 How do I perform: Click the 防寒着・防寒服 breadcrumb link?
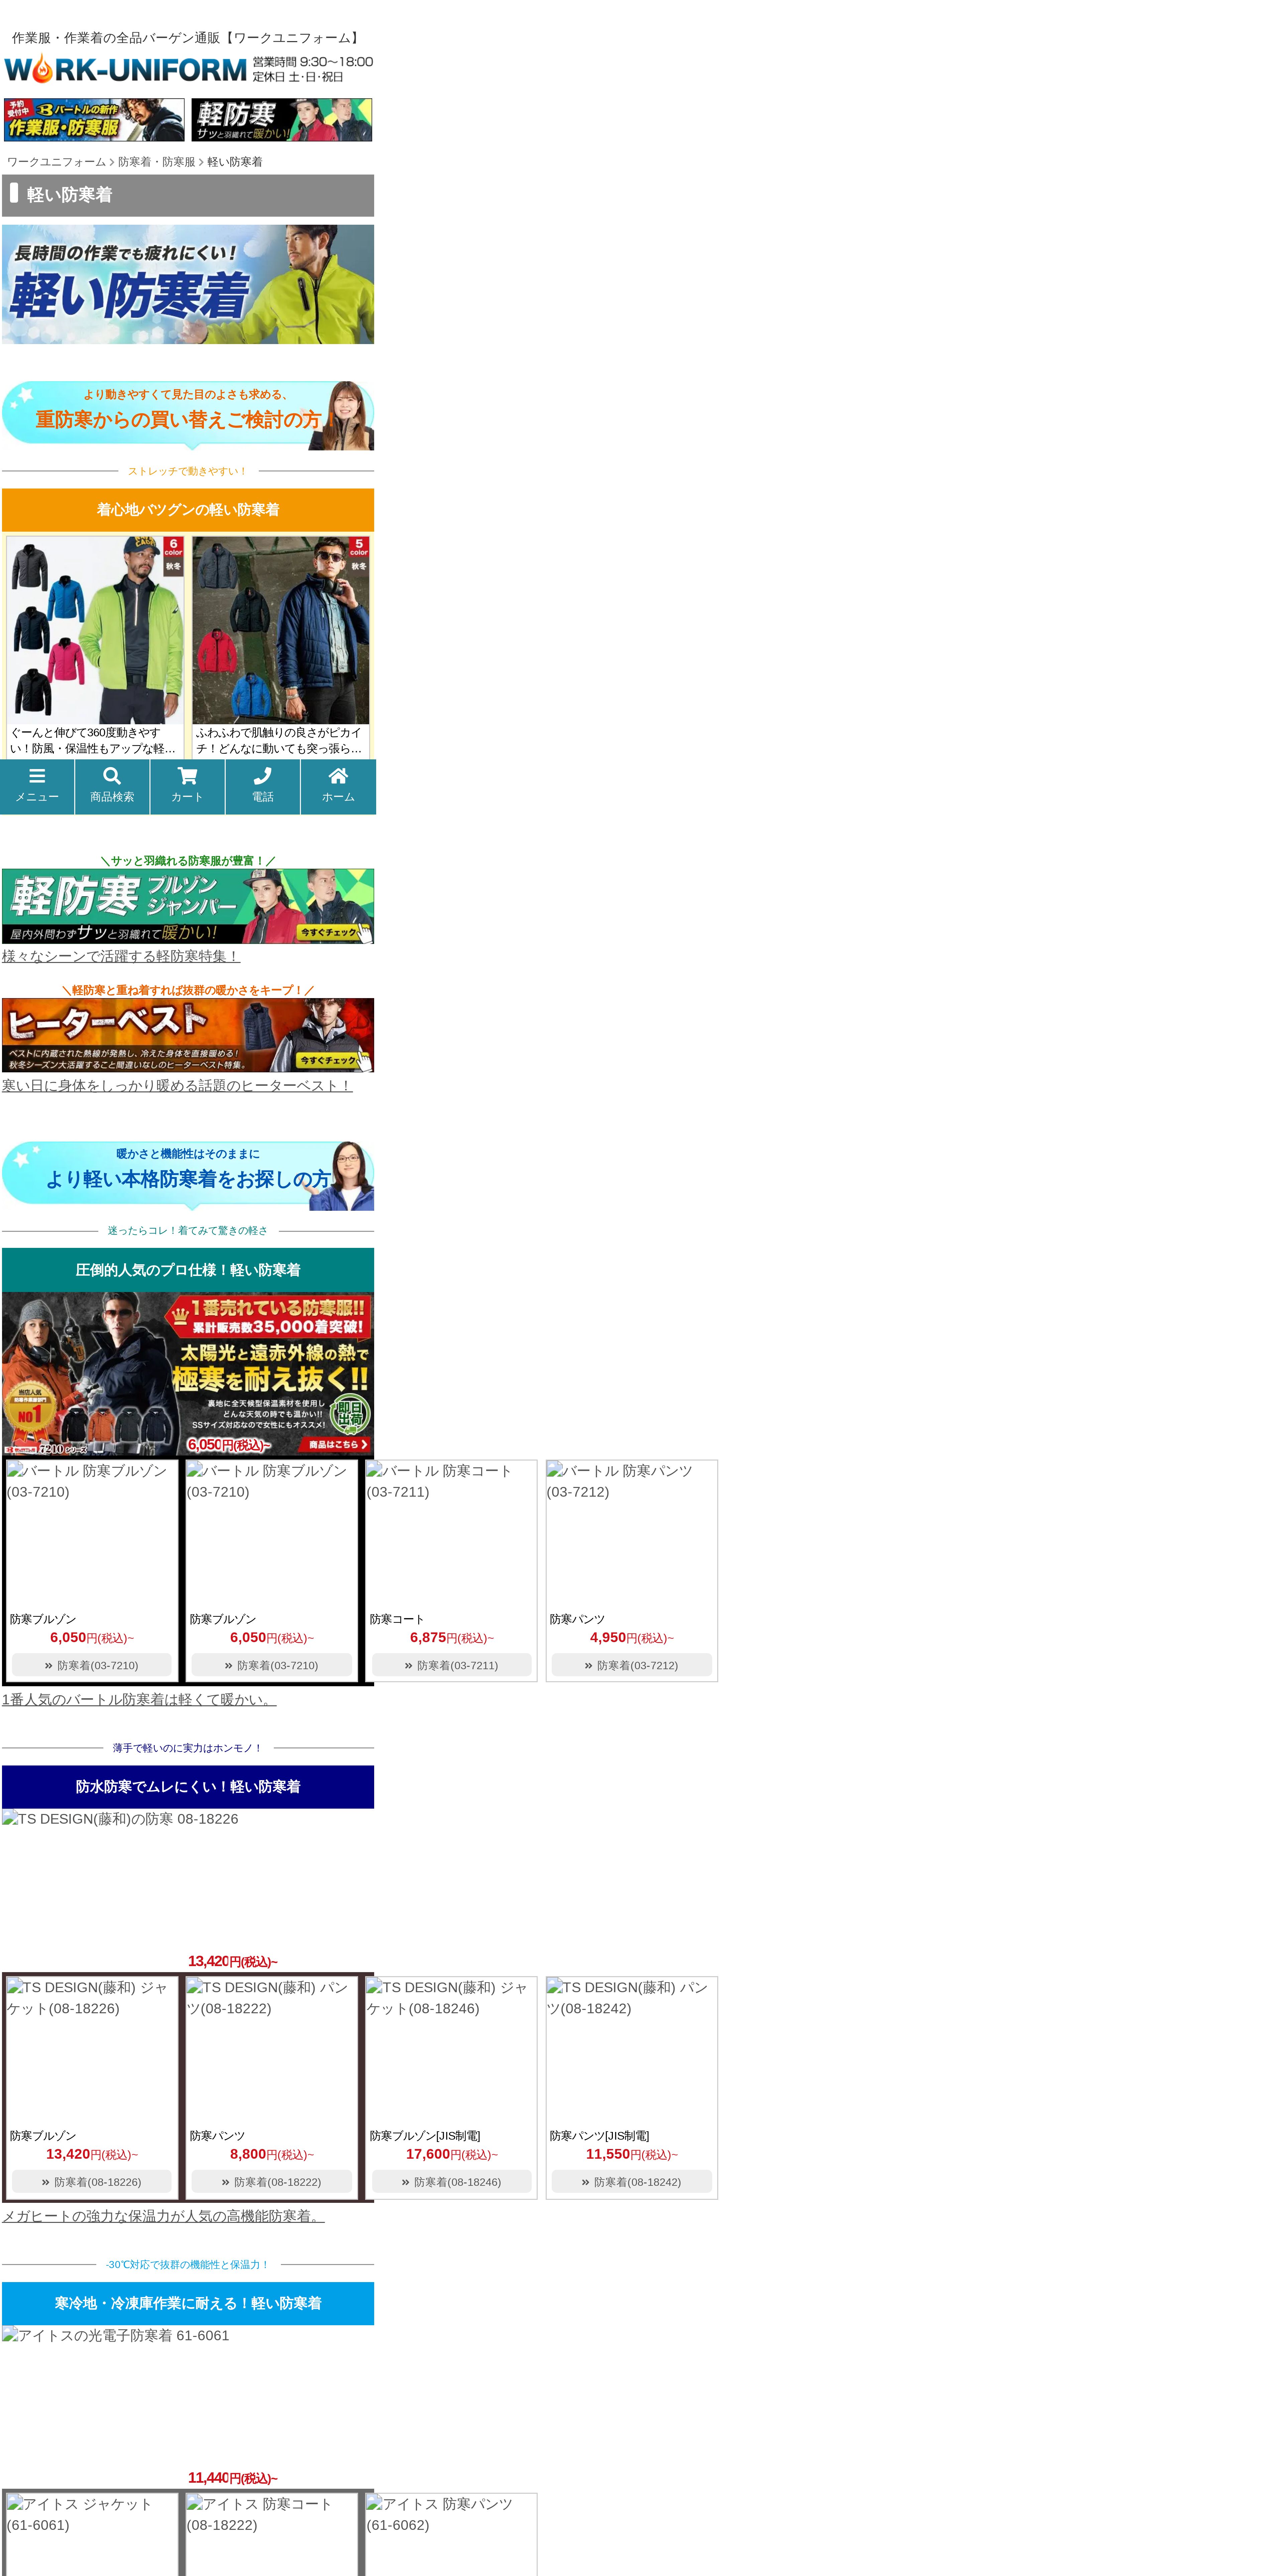(x=157, y=162)
